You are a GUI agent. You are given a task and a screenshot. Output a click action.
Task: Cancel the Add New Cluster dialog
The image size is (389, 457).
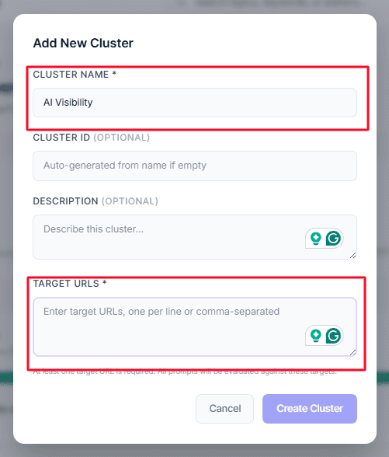point(225,409)
